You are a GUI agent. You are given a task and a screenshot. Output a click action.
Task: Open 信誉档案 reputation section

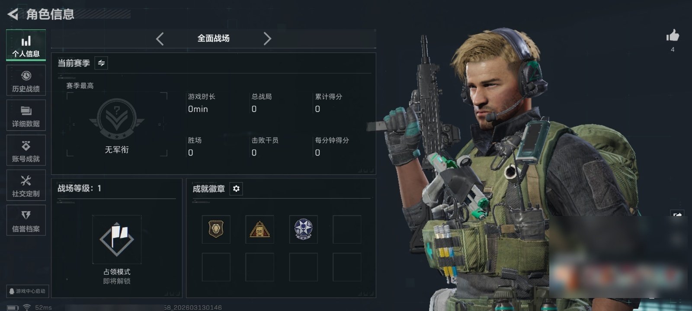pos(26,220)
